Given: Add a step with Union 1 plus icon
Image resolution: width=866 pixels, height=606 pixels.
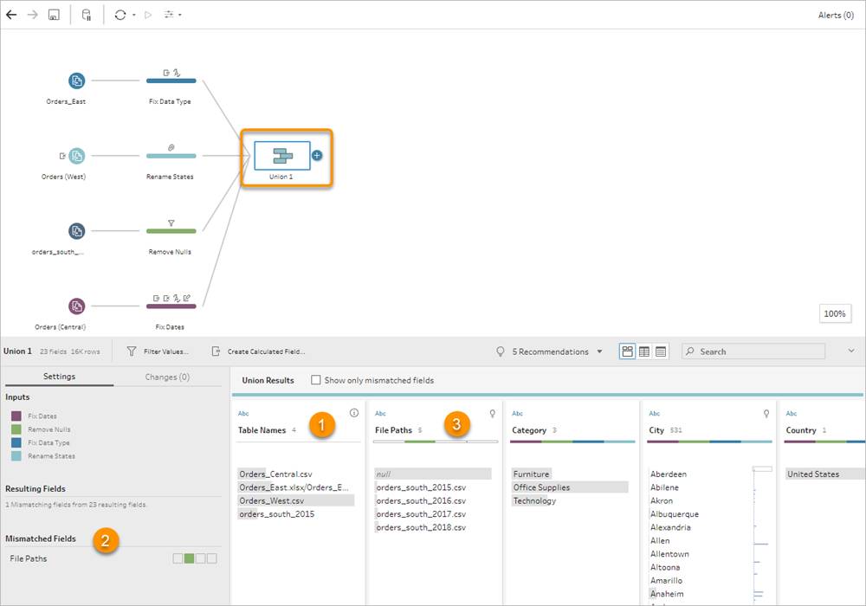Looking at the screenshot, I should tap(316, 156).
